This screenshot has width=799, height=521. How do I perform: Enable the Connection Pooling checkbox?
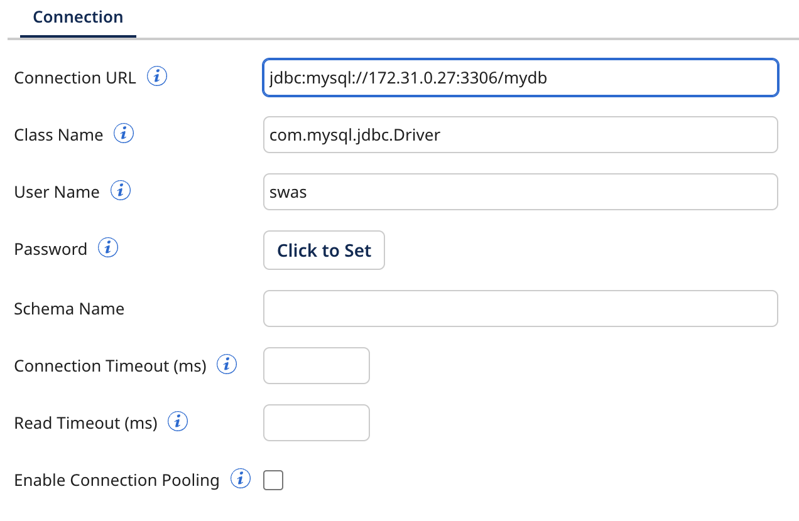pos(273,480)
